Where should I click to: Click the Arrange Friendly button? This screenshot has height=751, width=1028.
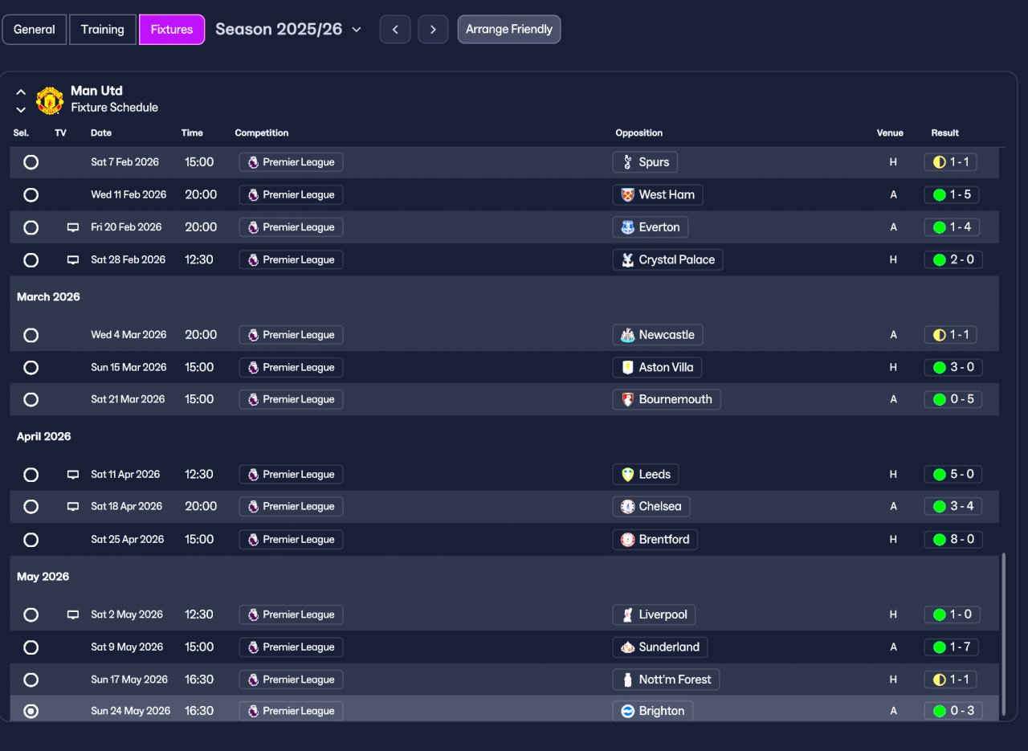coord(509,30)
